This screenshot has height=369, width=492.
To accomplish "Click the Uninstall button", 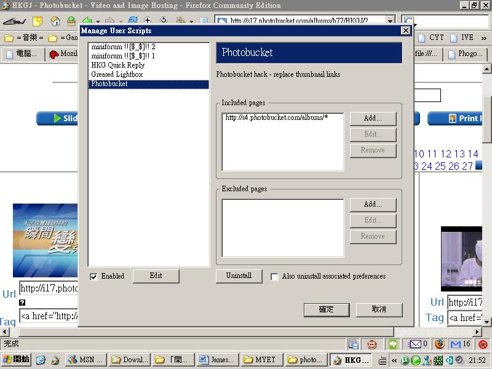I will pyautogui.click(x=239, y=276).
